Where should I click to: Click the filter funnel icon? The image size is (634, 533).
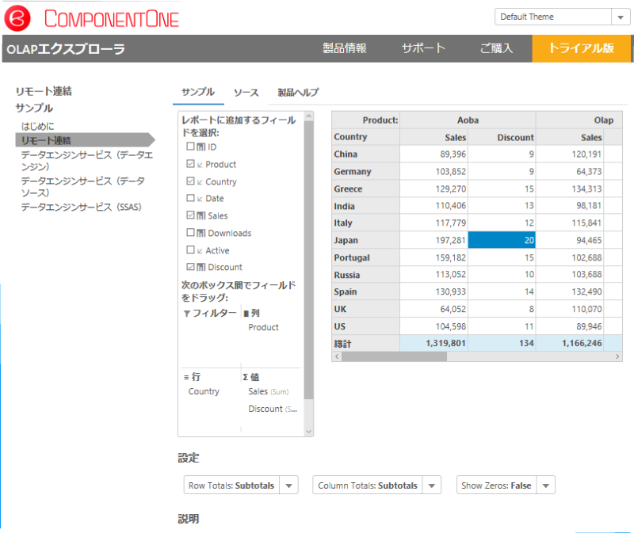click(187, 314)
